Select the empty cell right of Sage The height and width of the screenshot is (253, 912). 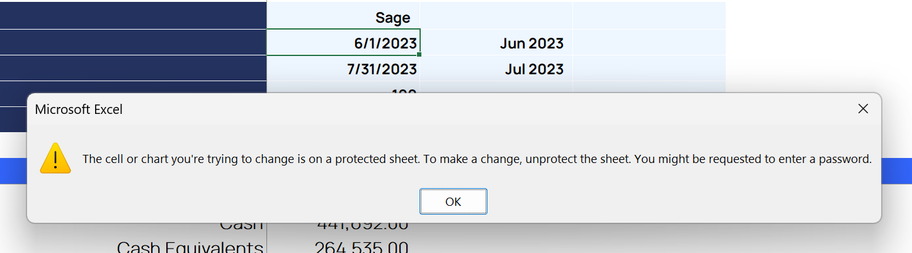pyautogui.click(x=496, y=16)
